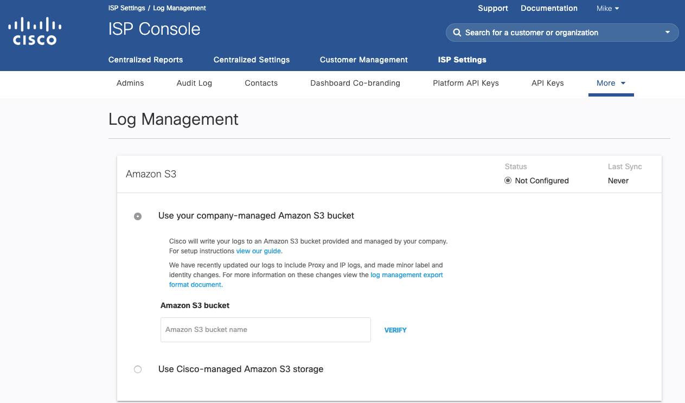Open ISP Settings menu
Image resolution: width=685 pixels, height=403 pixels.
[462, 60]
